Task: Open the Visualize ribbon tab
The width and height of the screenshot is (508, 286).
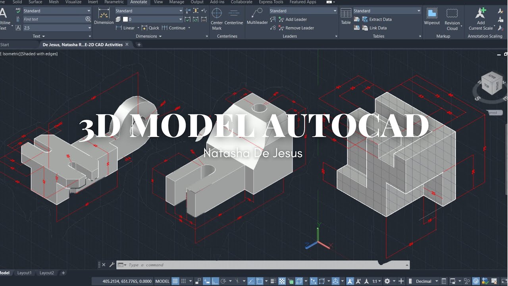Action: [x=73, y=2]
